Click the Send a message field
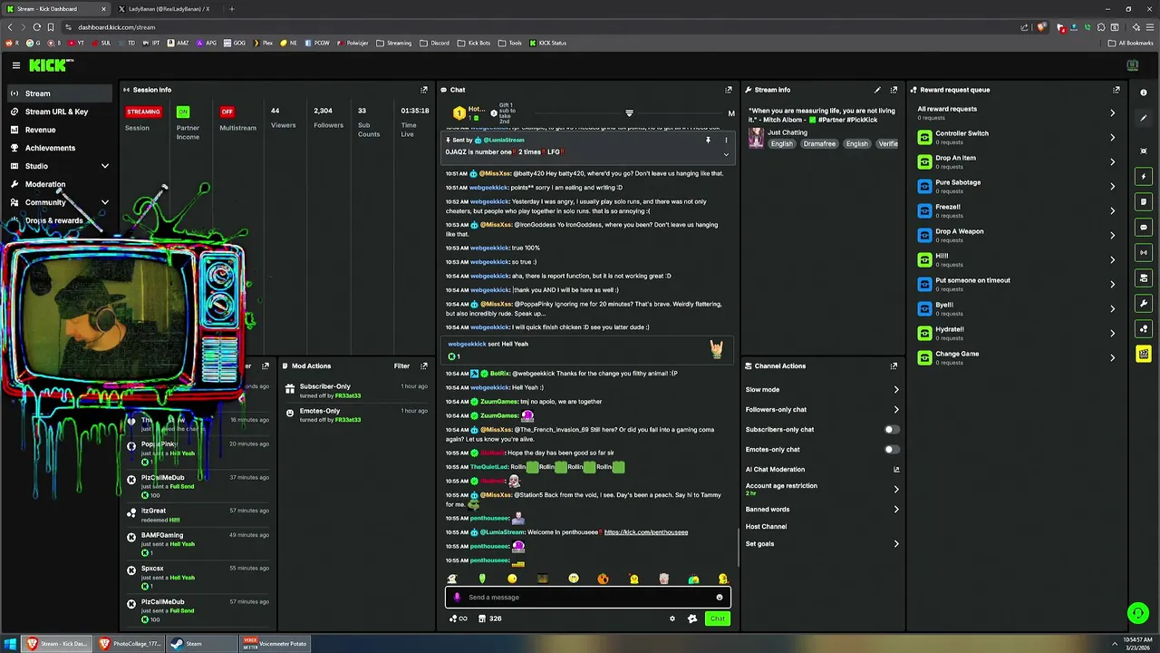Viewport: 1160px width, 653px height. tap(587, 598)
